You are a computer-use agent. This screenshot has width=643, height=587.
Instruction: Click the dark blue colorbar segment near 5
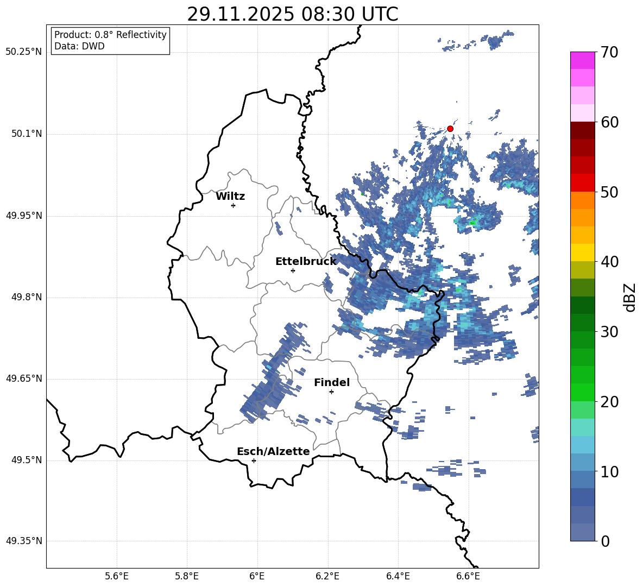(583, 497)
